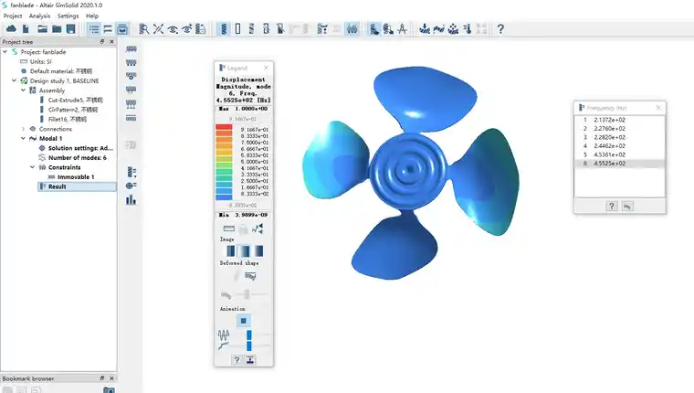Click the spring-shaped structural analysis icon

point(224,29)
